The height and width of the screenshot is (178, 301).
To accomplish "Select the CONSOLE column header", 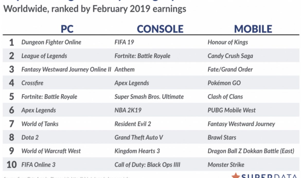I will coord(160,29).
